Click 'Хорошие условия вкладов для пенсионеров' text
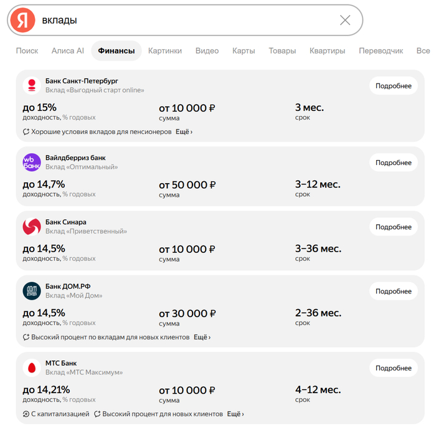 (101, 131)
